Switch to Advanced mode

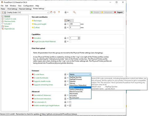click(107, 12)
